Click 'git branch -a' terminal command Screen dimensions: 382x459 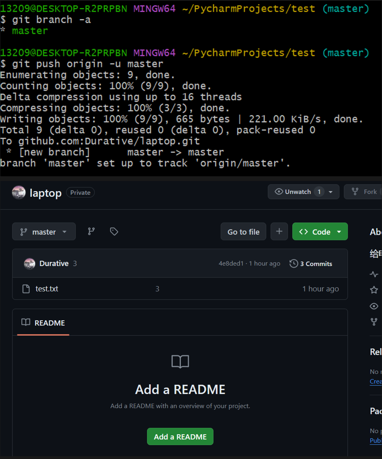click(51, 20)
